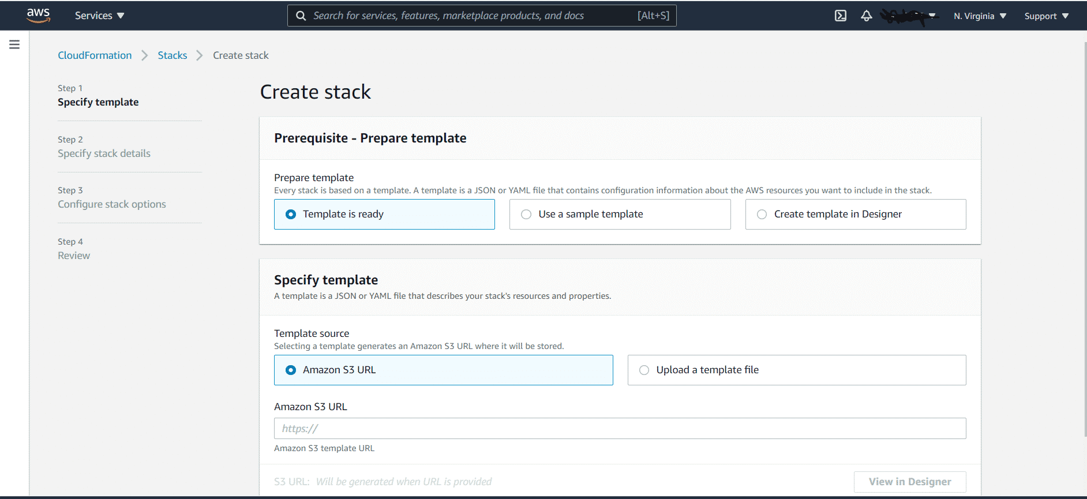Click Step 1 Specify template

pos(98,96)
